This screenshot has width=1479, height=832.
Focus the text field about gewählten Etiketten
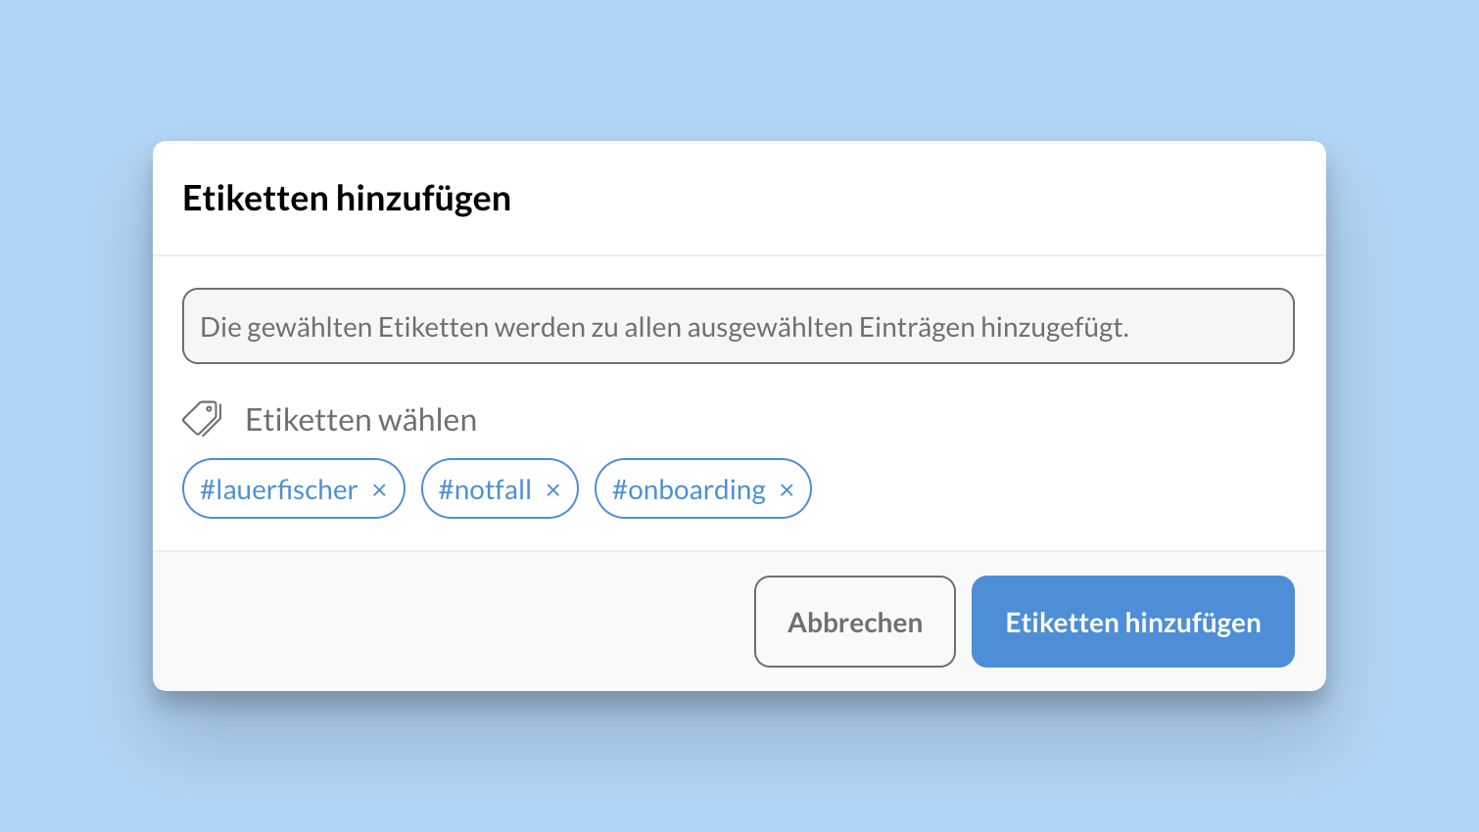pos(738,326)
